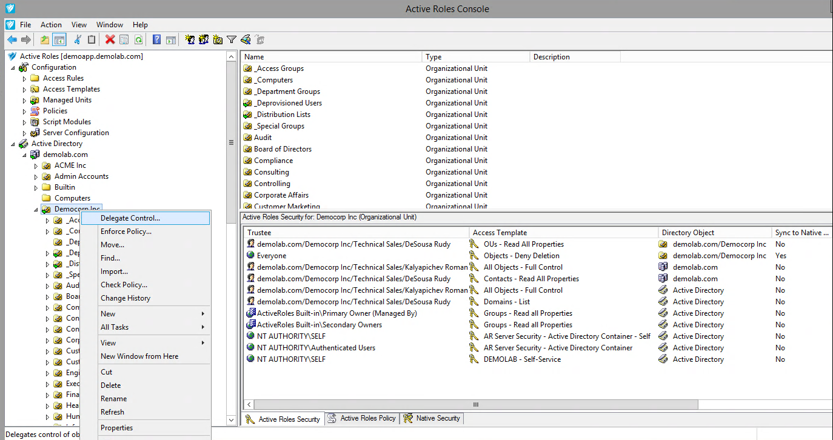Click the Active Roles logo in the title bar

(10, 8)
